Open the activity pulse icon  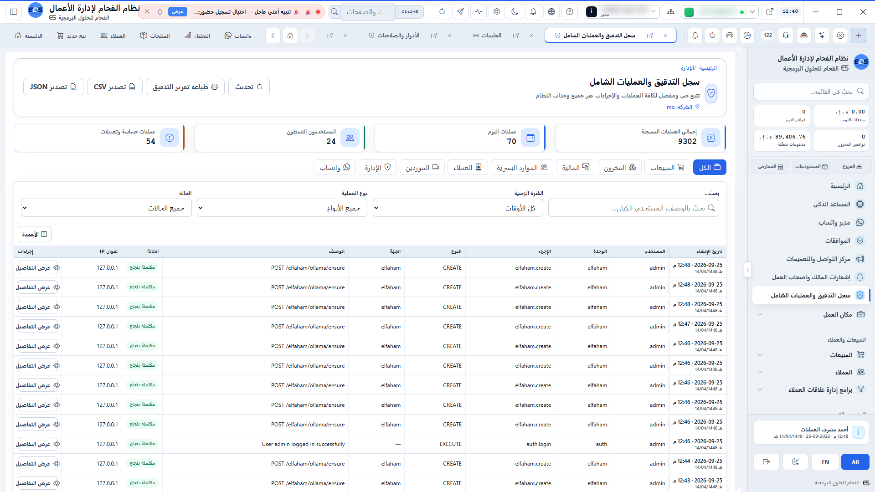click(479, 12)
